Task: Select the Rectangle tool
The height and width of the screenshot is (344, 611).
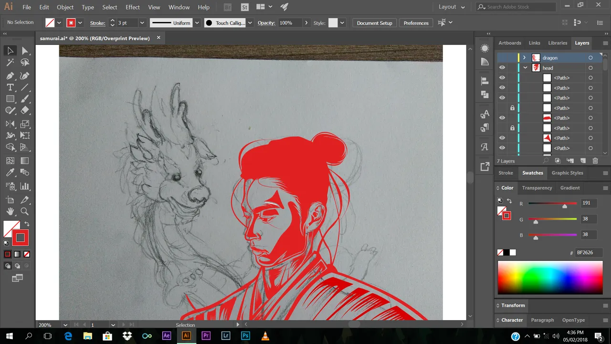Action: 10,99
